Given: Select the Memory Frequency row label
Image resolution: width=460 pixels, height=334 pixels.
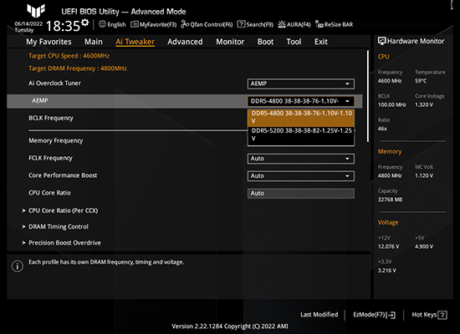Looking at the screenshot, I should [55, 140].
